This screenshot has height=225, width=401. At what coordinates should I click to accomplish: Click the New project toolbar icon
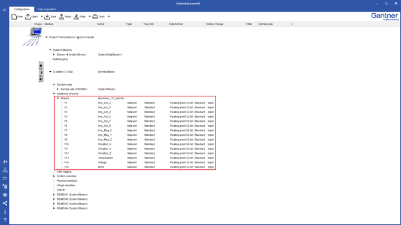(14, 17)
